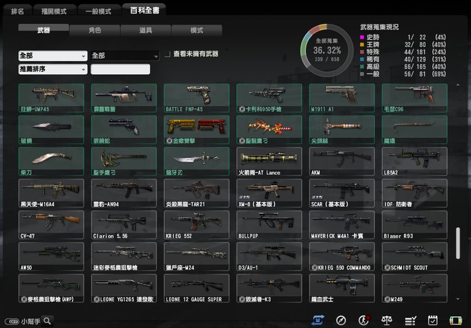This screenshot has height=328, width=471.
Task: Switch to the 殭屍模式 tab
Action: pos(54,11)
